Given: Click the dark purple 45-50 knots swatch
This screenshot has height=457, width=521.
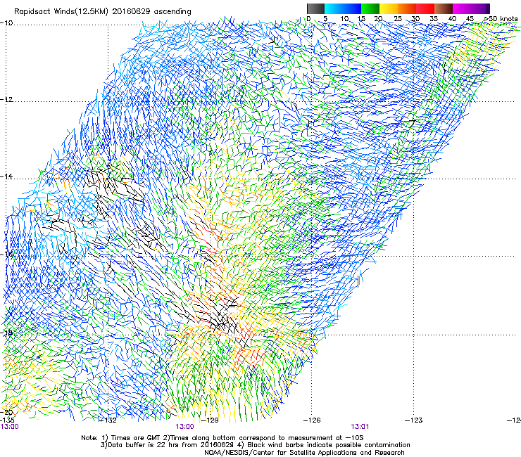Looking at the screenshot, I should (x=480, y=8).
